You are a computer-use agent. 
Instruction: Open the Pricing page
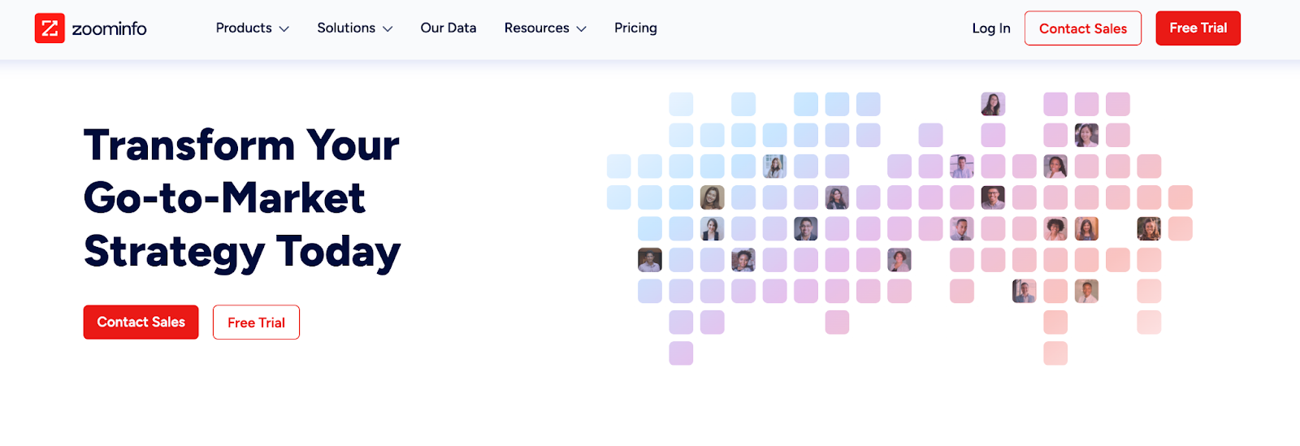tap(635, 28)
